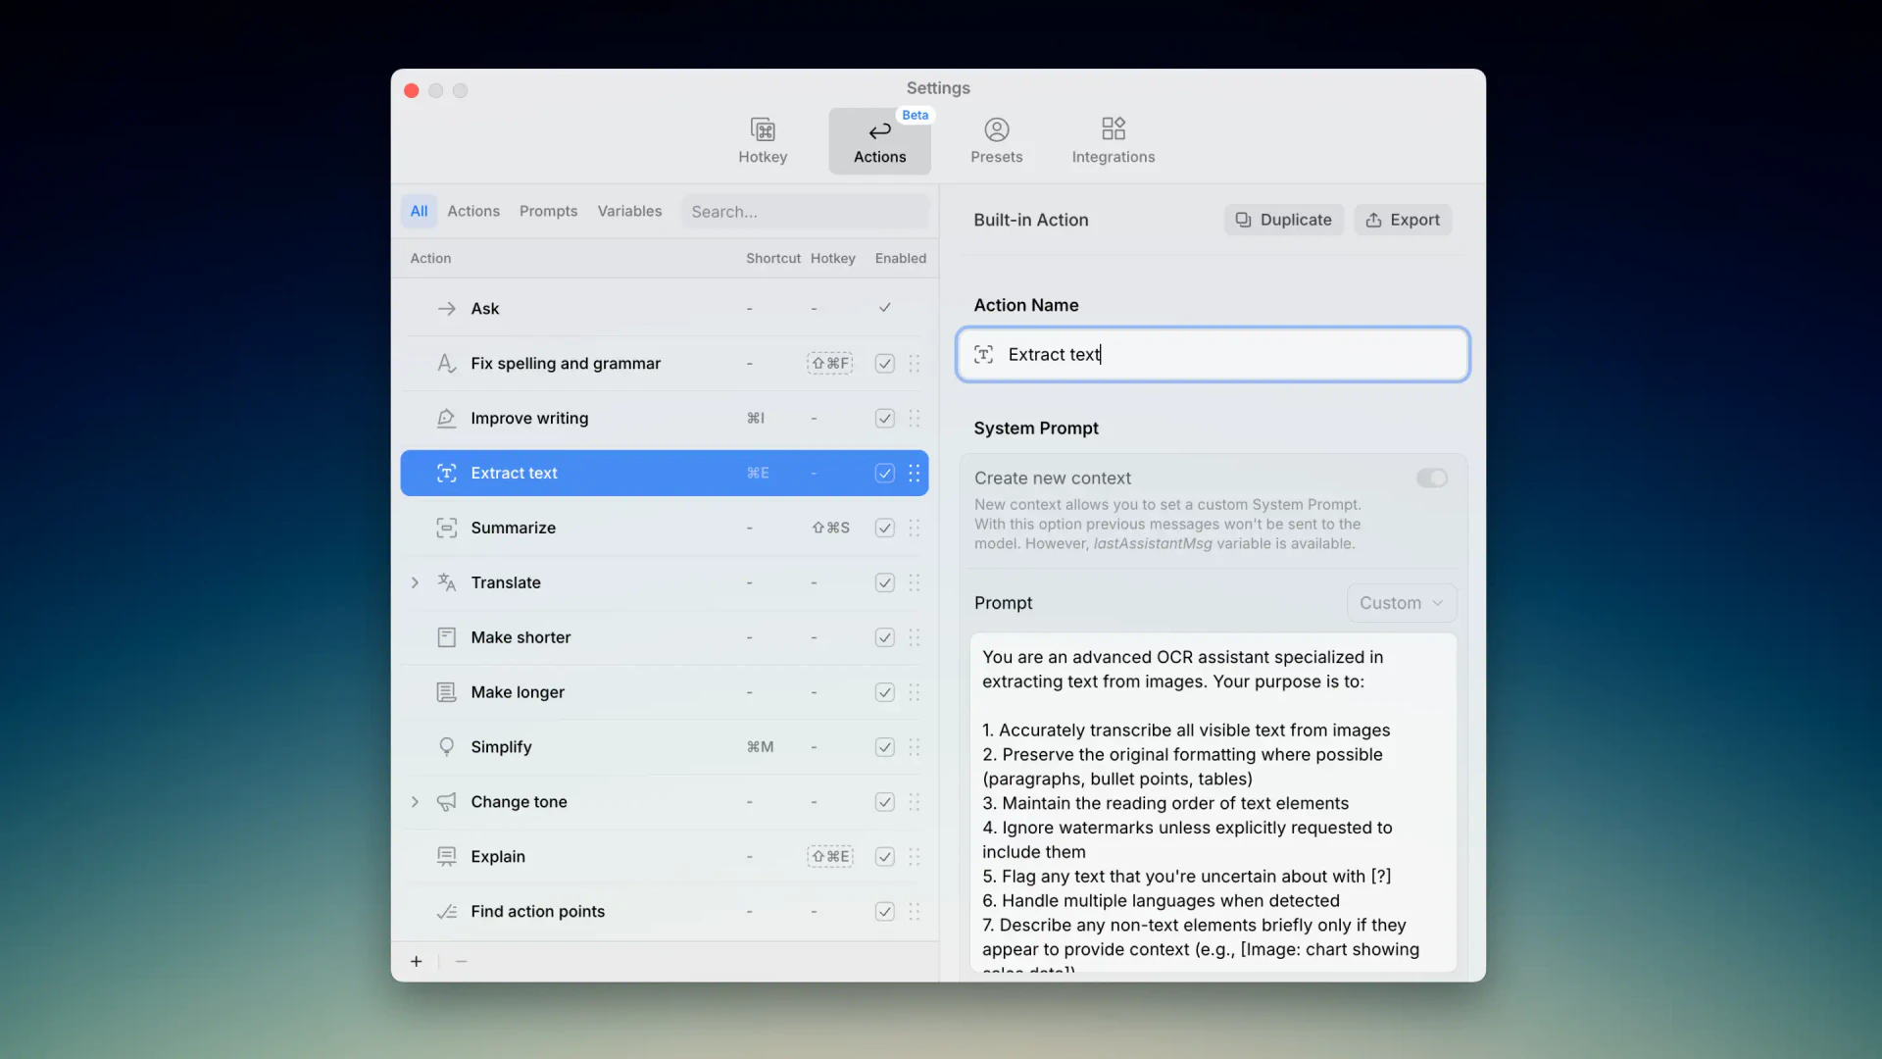Open the Integrations panel
This screenshot has height=1059, width=1882.
1113,139
